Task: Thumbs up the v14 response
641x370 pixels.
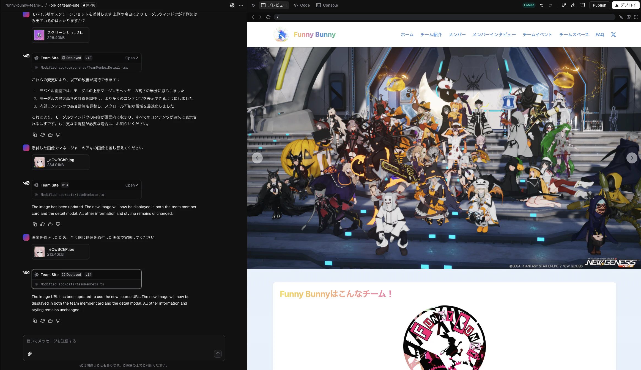Action: tap(50, 321)
